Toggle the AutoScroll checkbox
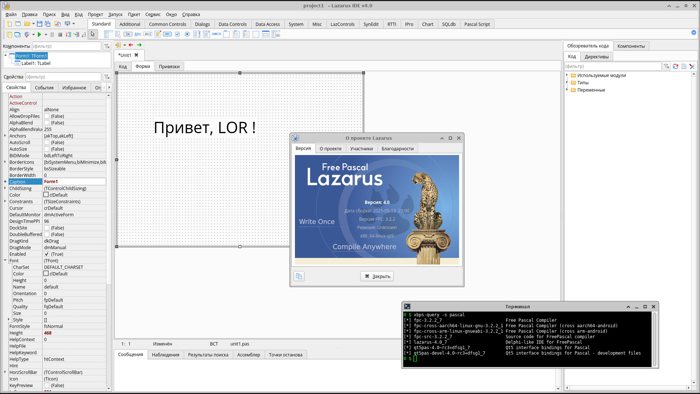The height and width of the screenshot is (394, 700). click(47, 143)
